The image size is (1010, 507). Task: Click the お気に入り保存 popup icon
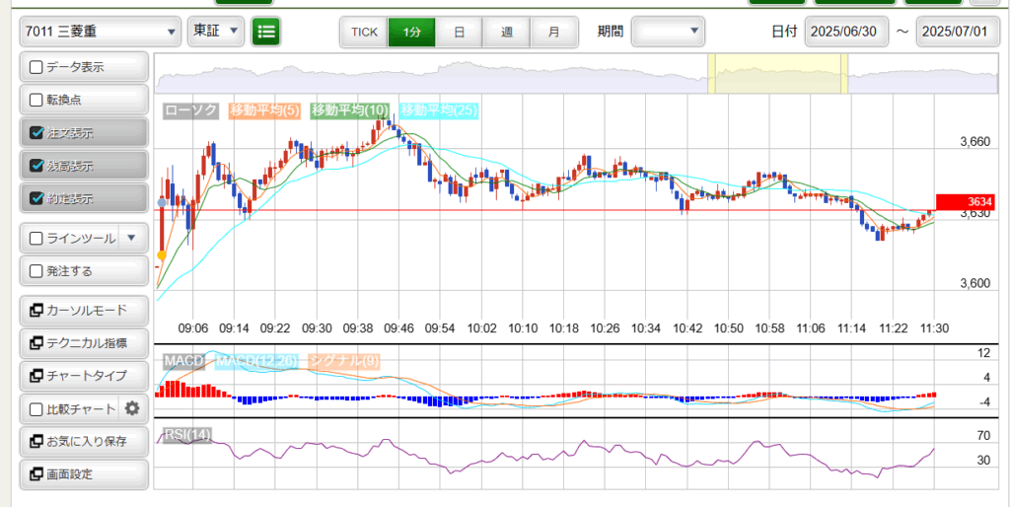click(x=36, y=442)
